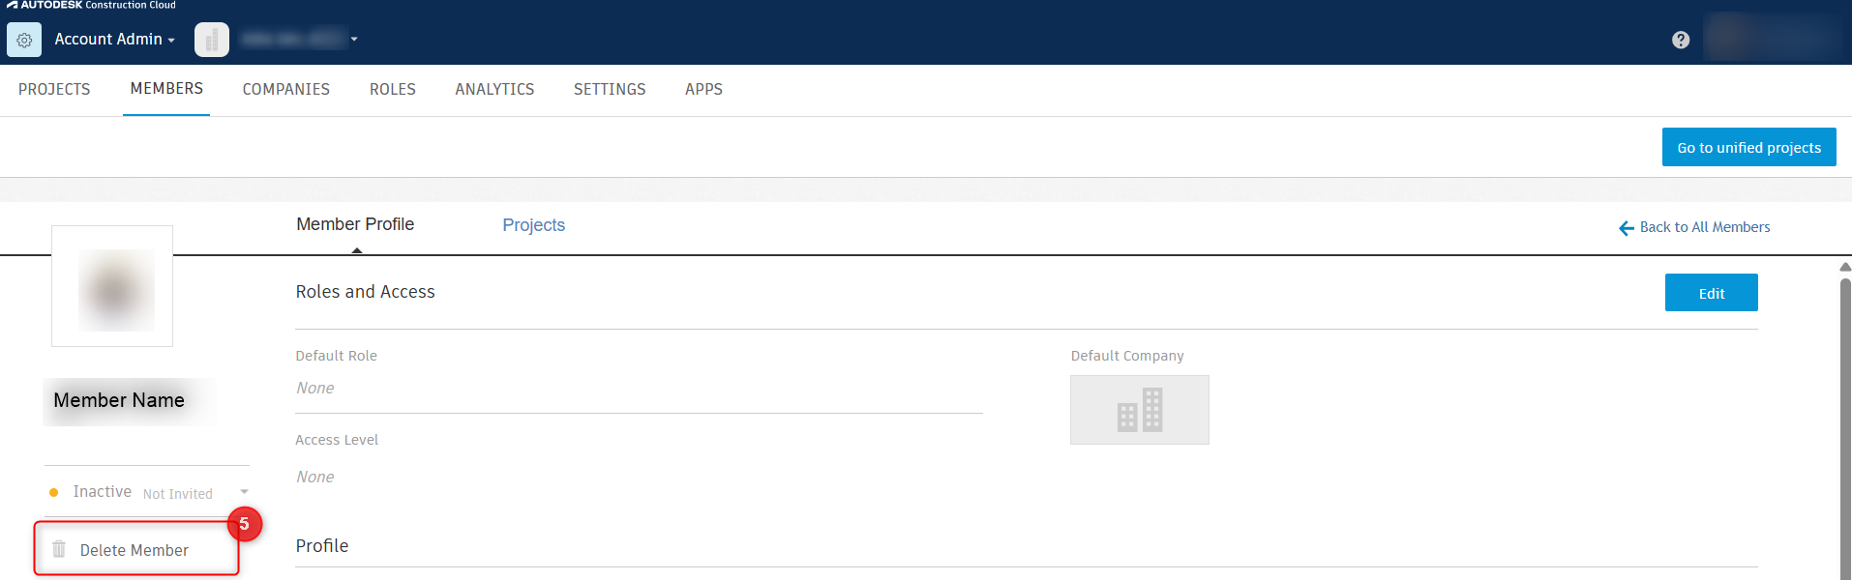
Task: Open the help question mark icon
Action: point(1681,40)
